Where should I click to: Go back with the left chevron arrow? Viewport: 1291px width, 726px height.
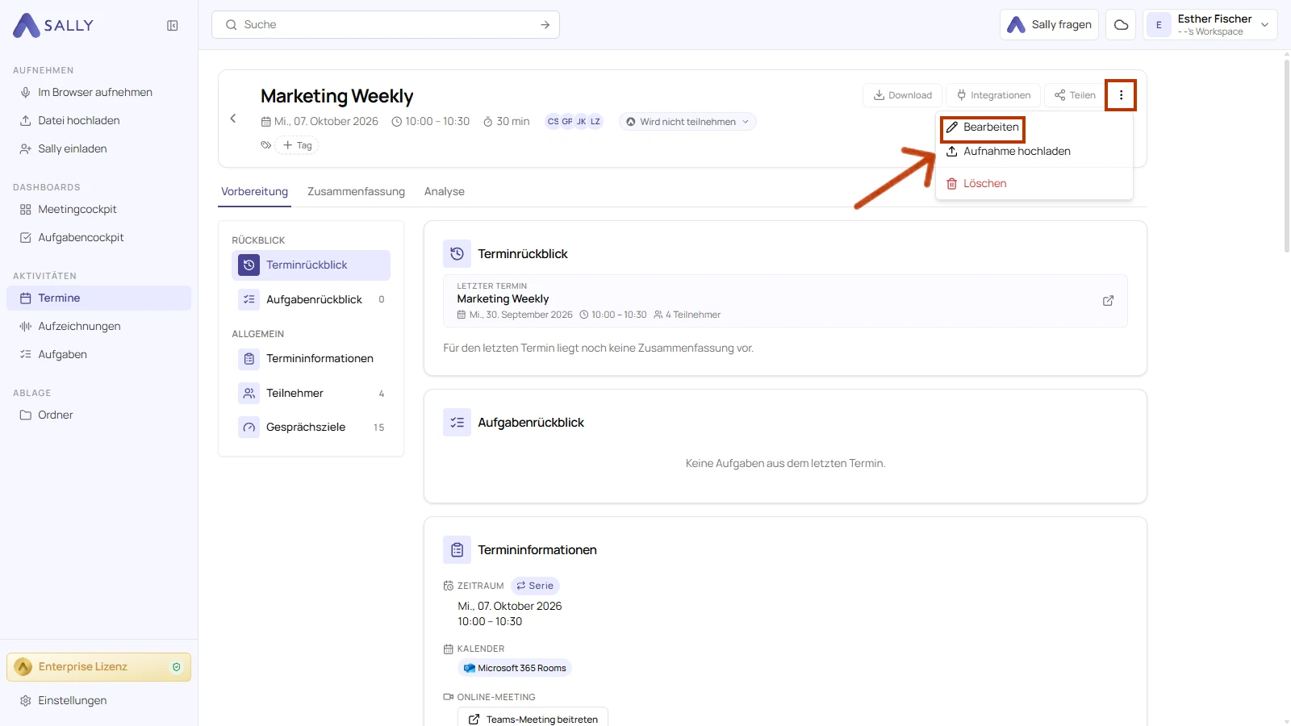tap(233, 119)
